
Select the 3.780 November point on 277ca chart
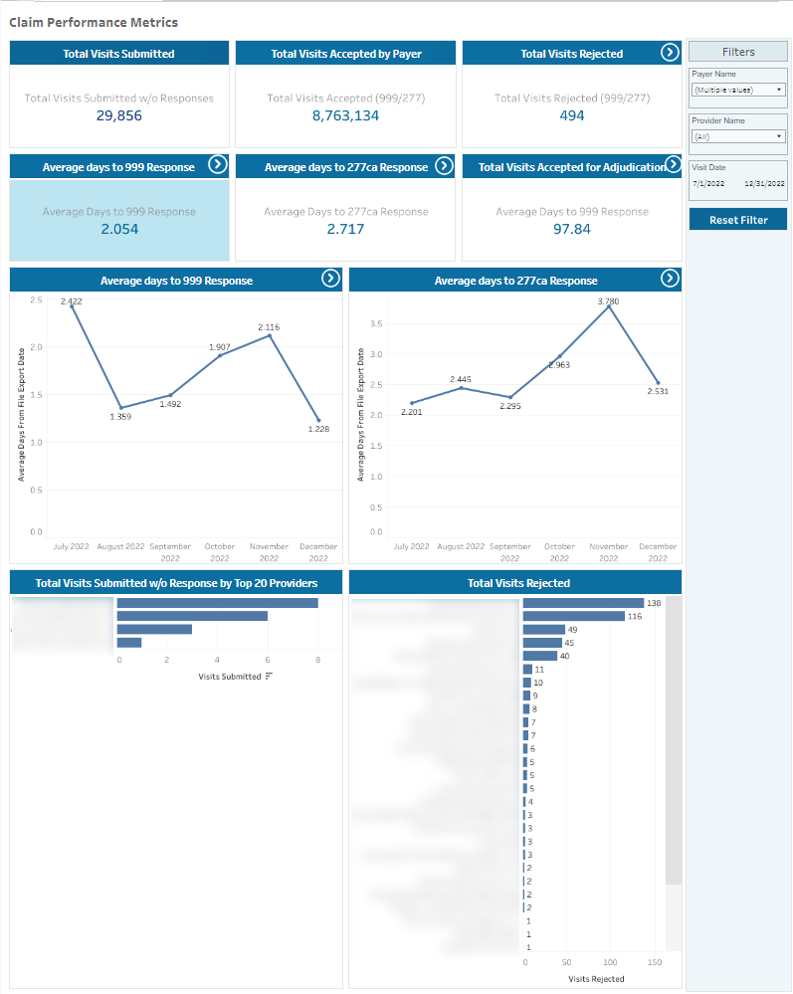(609, 305)
